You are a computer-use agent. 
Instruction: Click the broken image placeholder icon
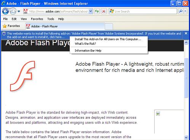tap(158, 113)
